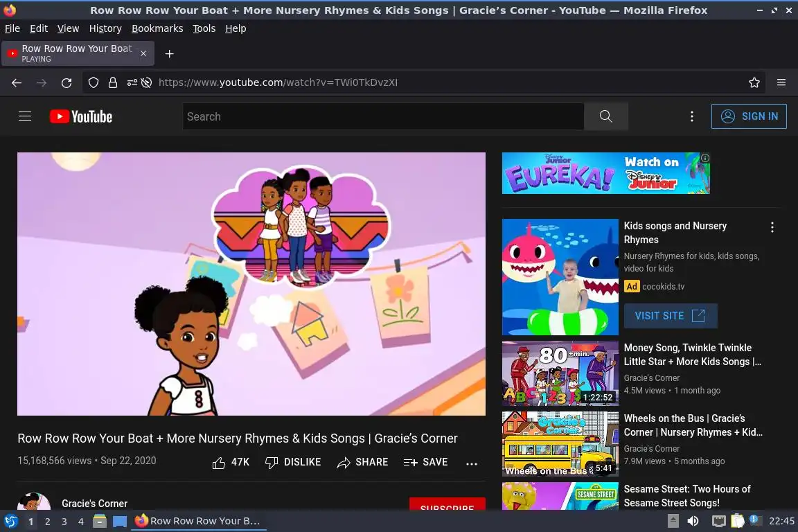Open the YouTube hamburger guide menu

(x=25, y=116)
